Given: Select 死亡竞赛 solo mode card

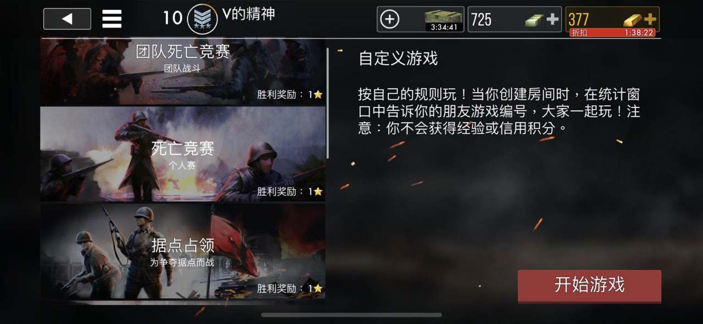Looking at the screenshot, I should pos(183,154).
